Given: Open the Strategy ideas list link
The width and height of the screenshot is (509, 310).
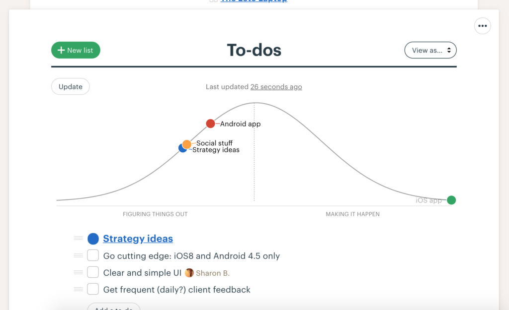Looking at the screenshot, I should point(138,239).
